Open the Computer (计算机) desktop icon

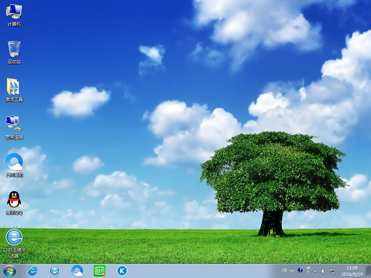click(x=14, y=14)
